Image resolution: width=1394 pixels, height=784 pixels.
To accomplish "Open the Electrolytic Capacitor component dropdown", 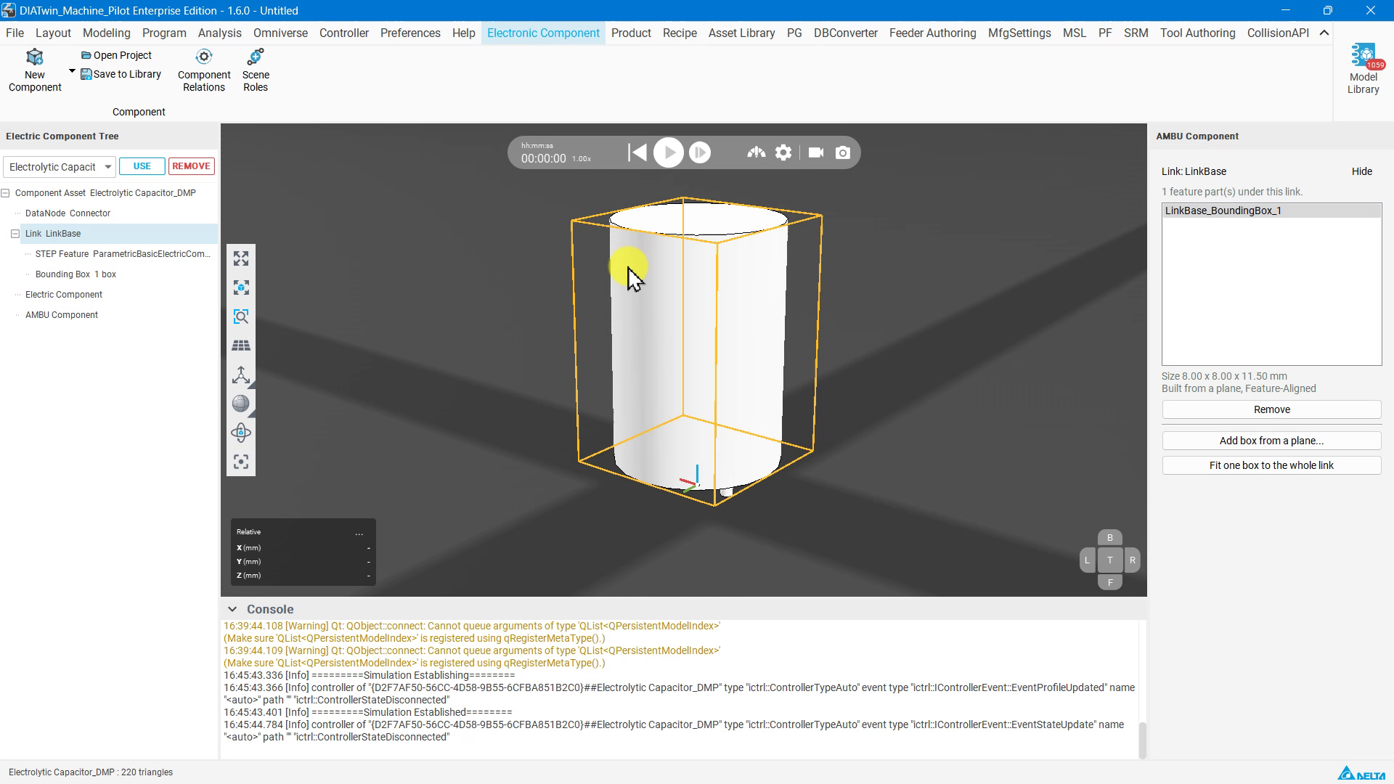I will pos(59,167).
